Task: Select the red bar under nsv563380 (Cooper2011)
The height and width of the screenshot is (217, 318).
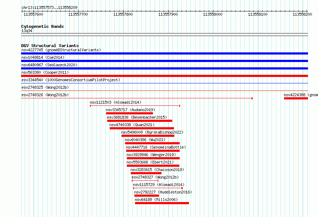Action: click(164, 76)
